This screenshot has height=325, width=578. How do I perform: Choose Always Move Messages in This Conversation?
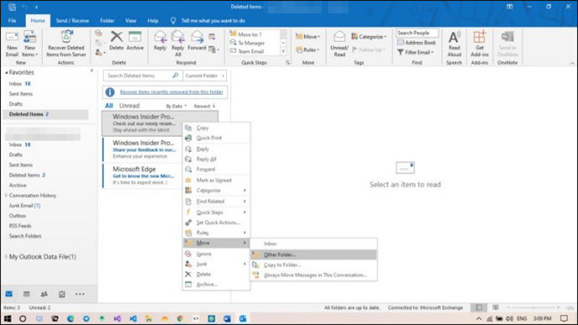click(313, 275)
